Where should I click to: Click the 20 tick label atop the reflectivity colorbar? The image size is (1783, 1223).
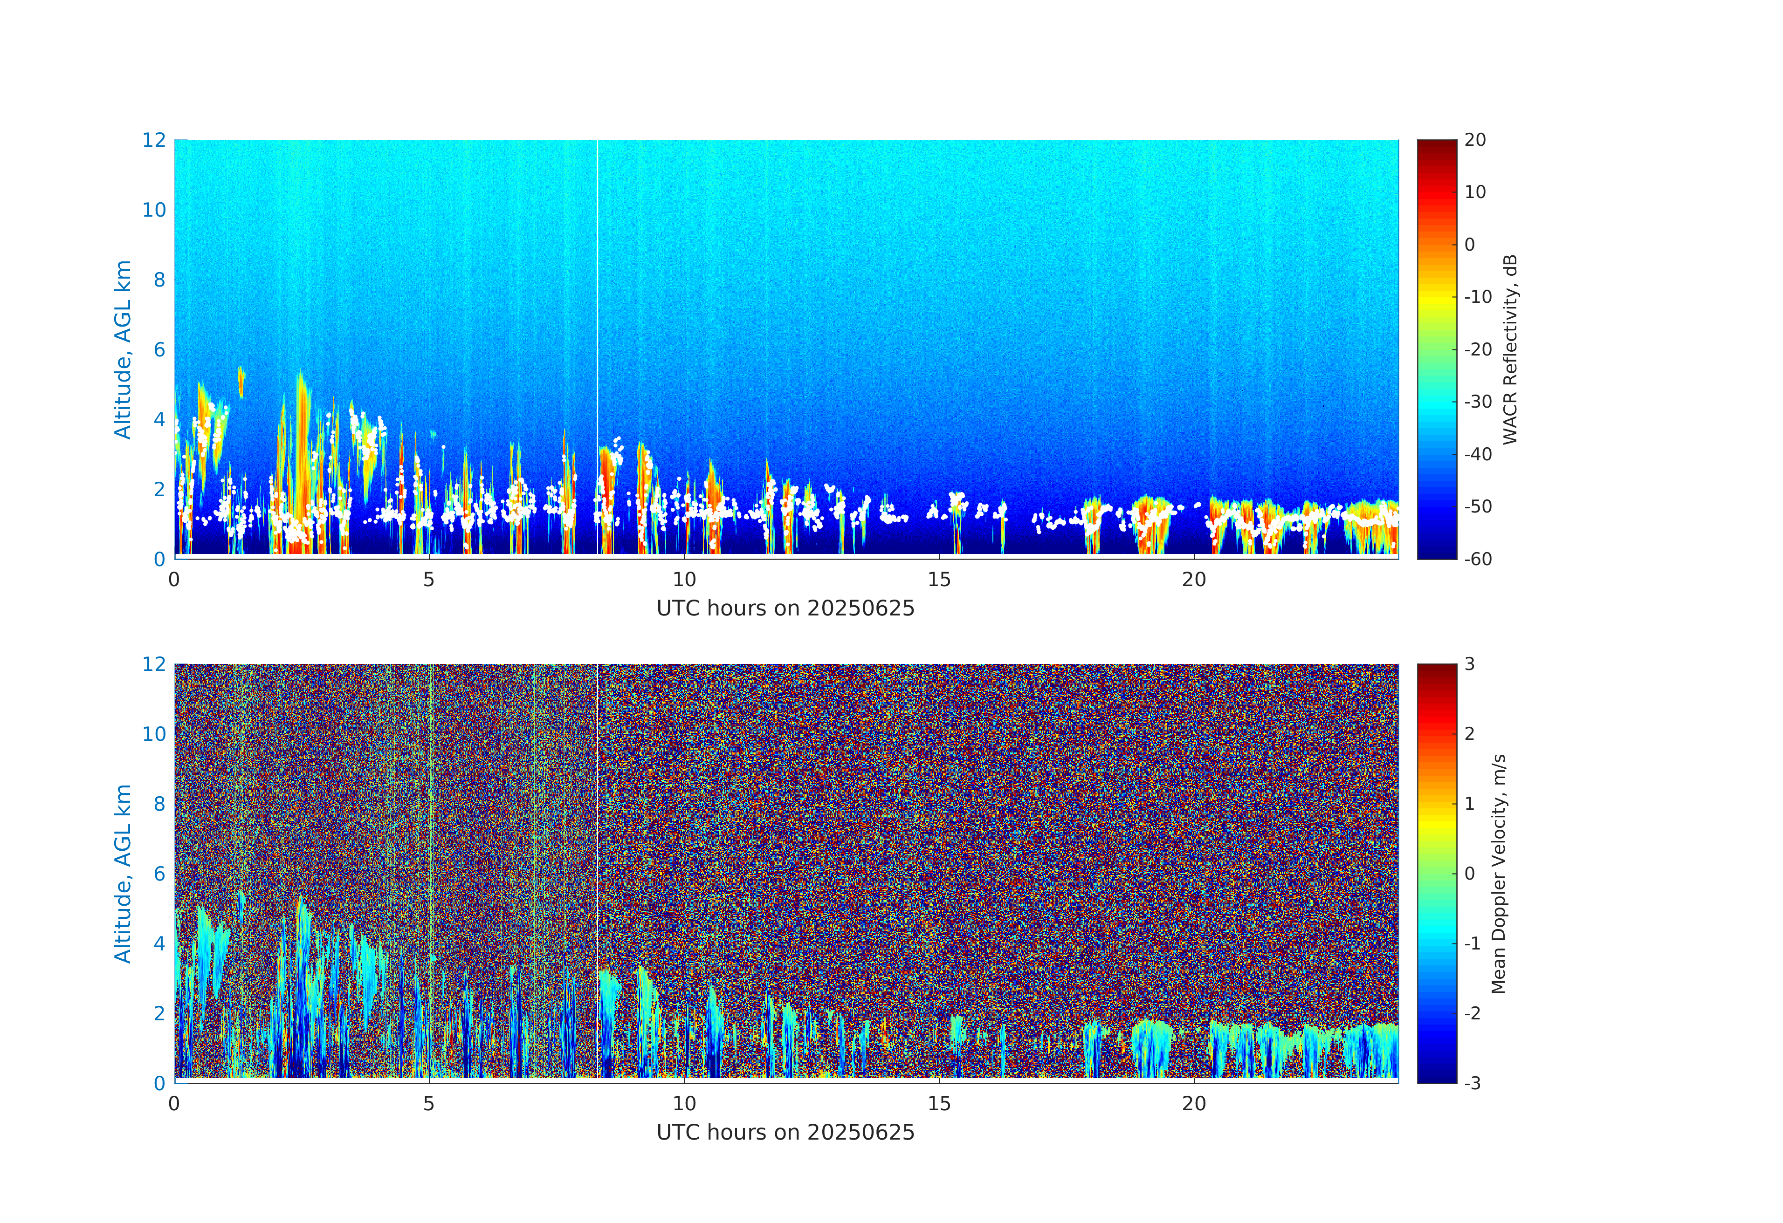(1474, 140)
